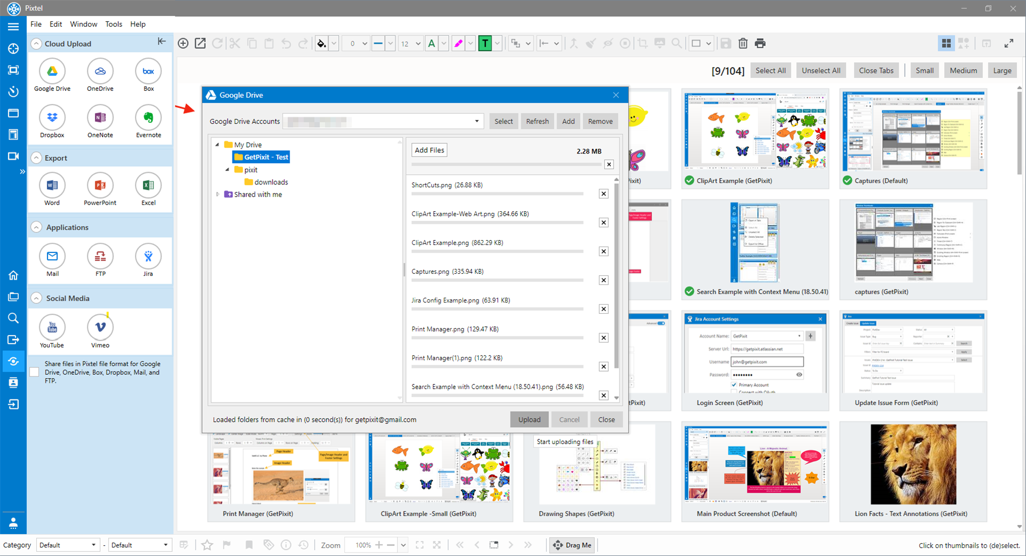Click Add Files button
Image resolution: width=1026 pixels, height=556 pixels.
click(x=430, y=150)
